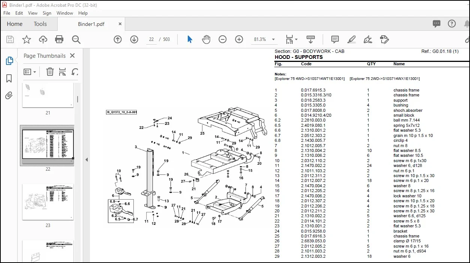The image size is (470, 263).
Task: Go to next page arrow icon
Action: [x=134, y=39]
